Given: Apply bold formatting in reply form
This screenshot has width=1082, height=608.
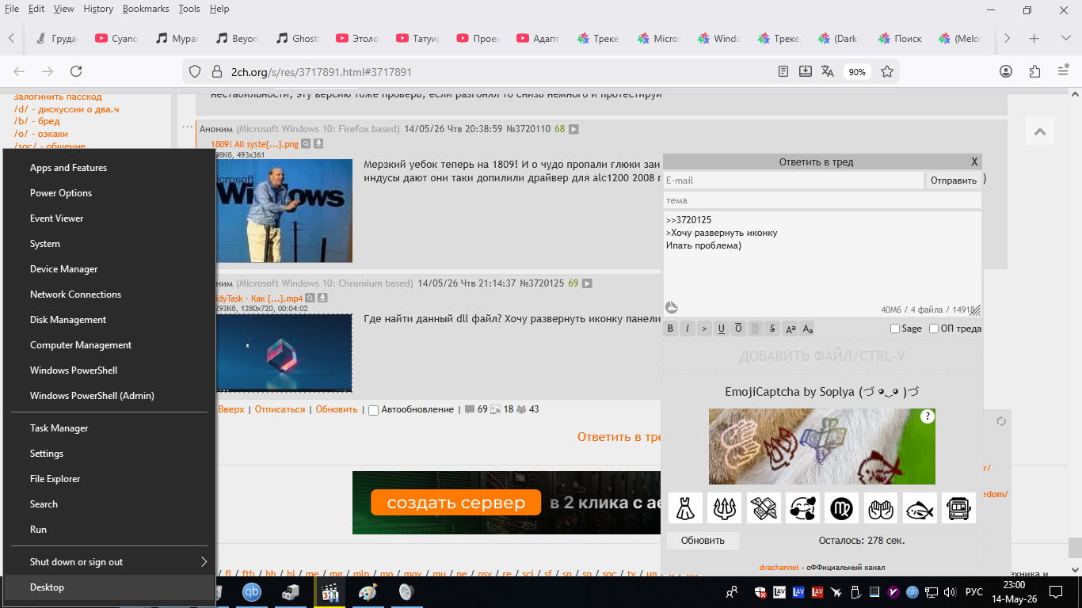Looking at the screenshot, I should (671, 329).
